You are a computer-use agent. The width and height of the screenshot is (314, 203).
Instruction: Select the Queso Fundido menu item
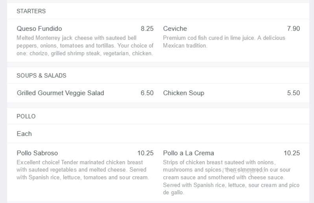pyautogui.click(x=39, y=29)
